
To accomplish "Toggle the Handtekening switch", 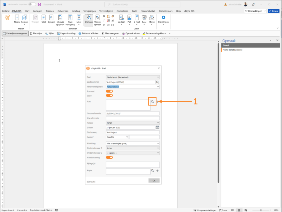I will pyautogui.click(x=109, y=157).
